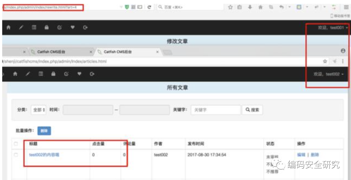Click Firefox toolbar home icon
This screenshot has width=351, height=180.
261,7
